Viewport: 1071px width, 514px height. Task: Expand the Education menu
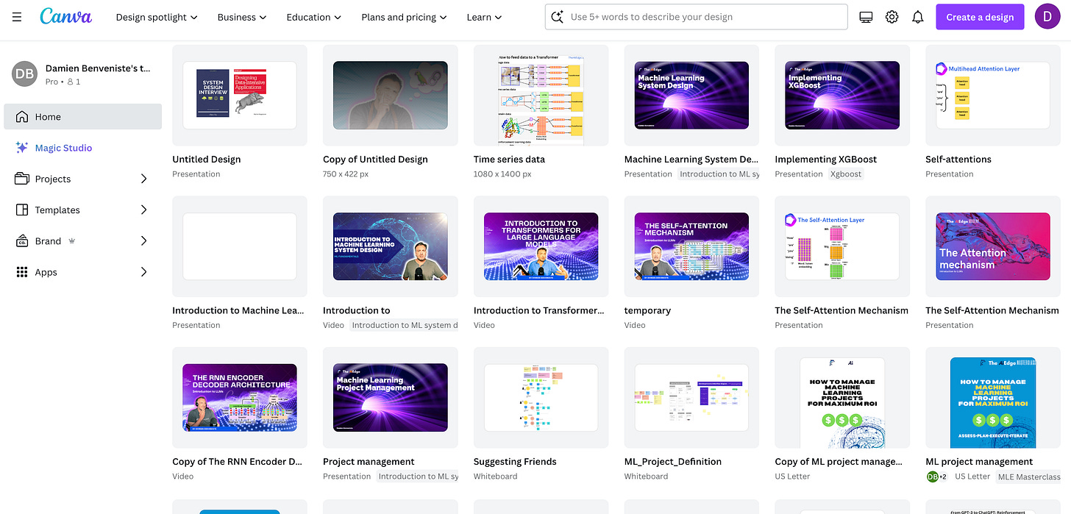314,17
